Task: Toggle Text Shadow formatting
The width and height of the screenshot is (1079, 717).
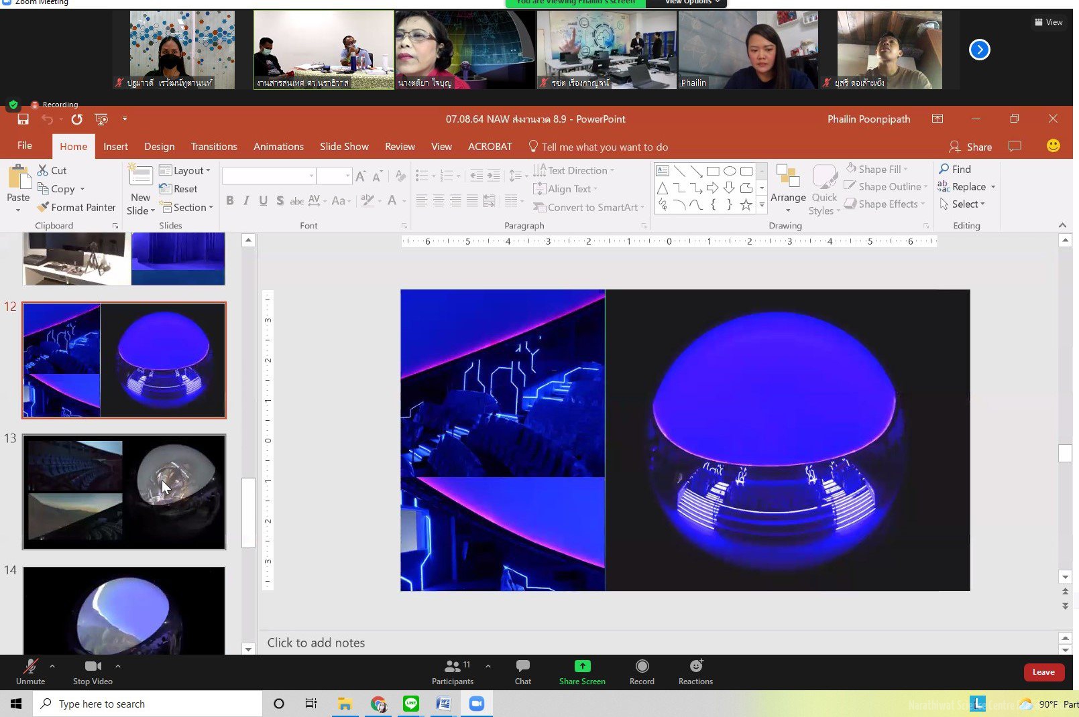Action: (x=280, y=200)
